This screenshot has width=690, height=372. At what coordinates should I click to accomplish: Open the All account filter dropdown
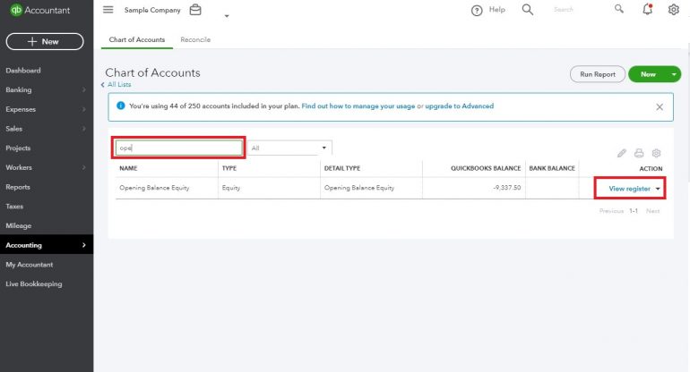289,148
